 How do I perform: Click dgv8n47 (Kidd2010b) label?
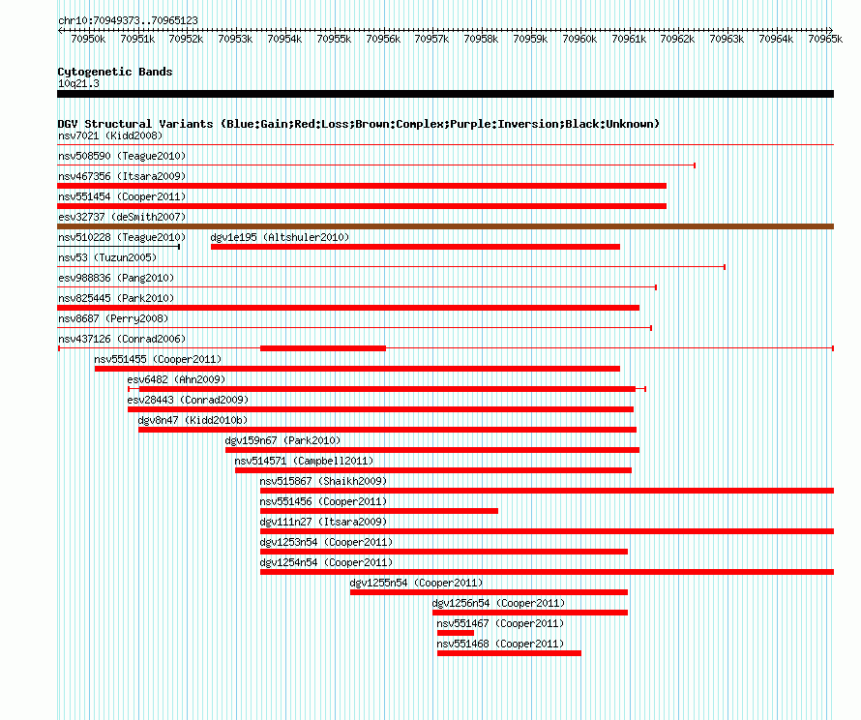click(193, 420)
